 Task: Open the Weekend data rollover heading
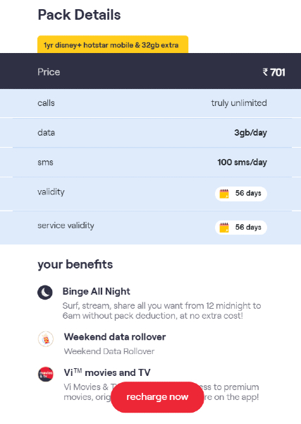tap(115, 337)
